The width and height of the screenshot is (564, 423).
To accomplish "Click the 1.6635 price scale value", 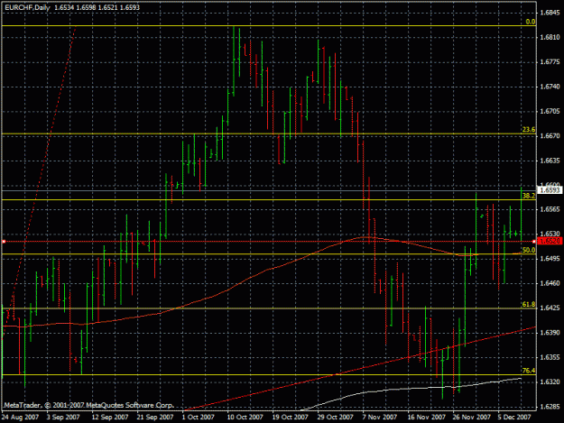I will point(550,161).
